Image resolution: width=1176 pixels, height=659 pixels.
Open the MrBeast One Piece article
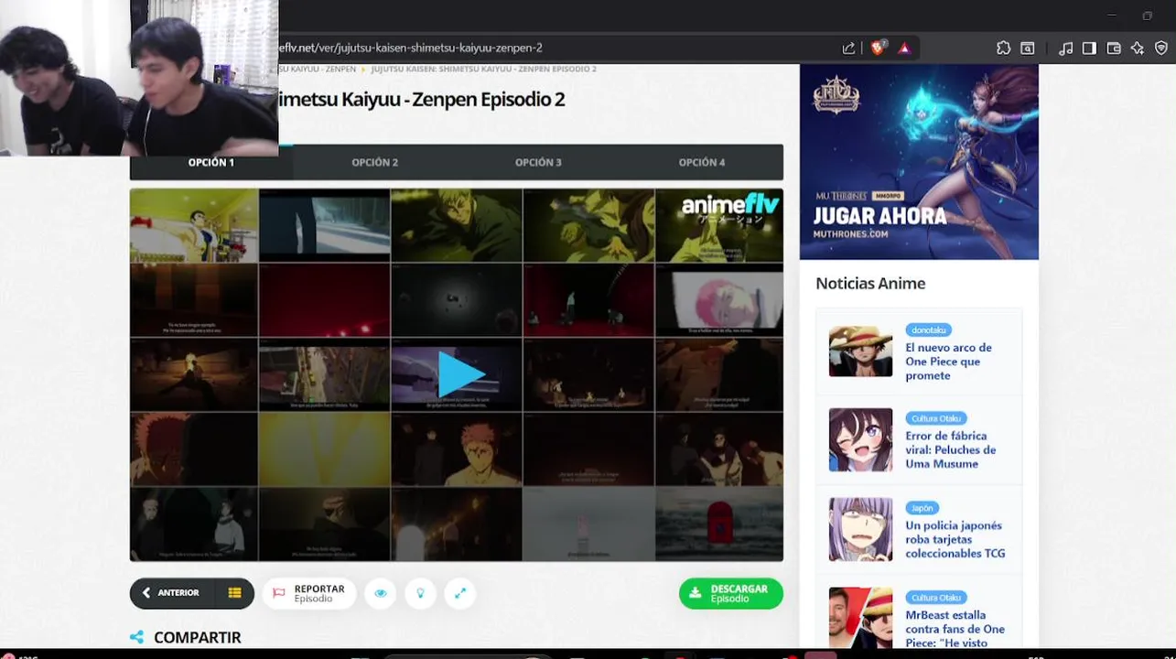(x=955, y=628)
